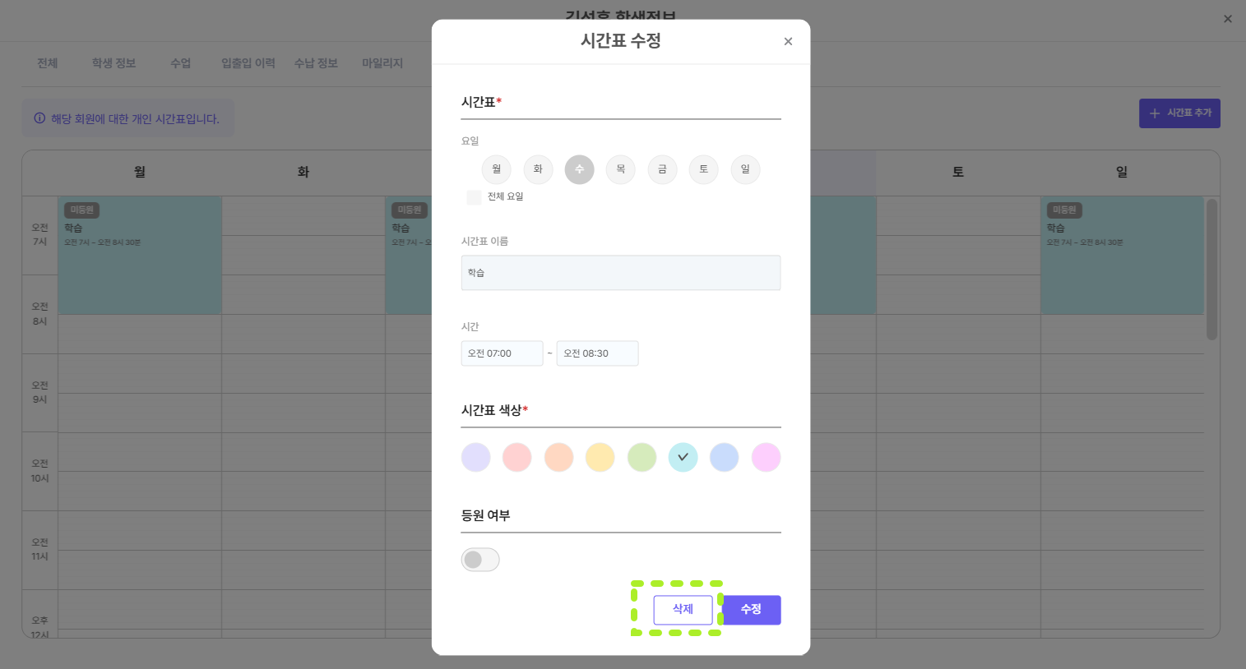Select the 화 day circle

point(538,169)
